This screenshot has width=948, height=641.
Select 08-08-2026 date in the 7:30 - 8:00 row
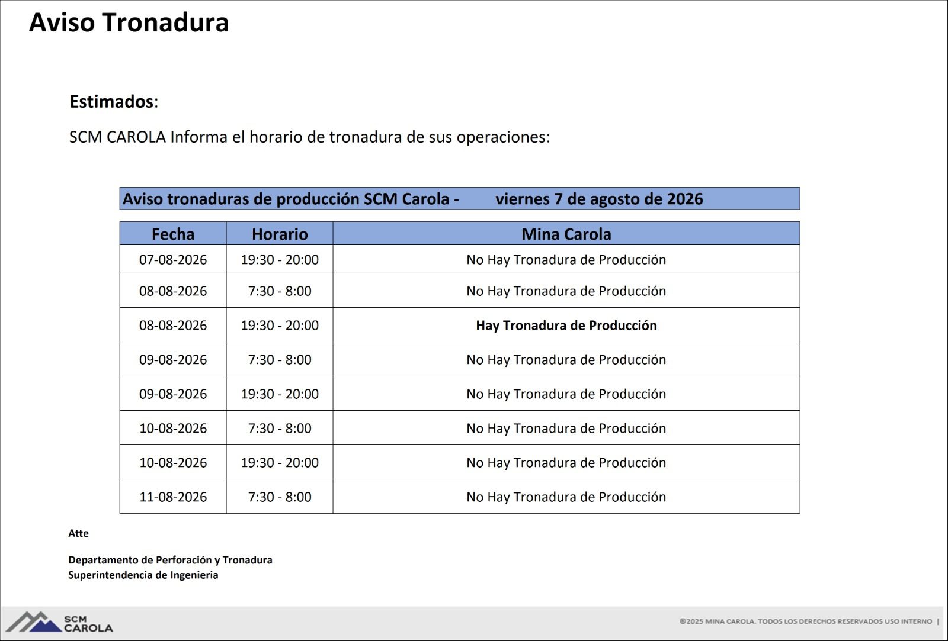(173, 291)
